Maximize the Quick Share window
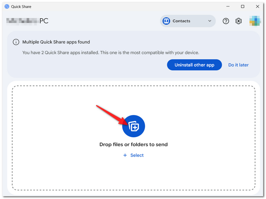 coord(243,6)
